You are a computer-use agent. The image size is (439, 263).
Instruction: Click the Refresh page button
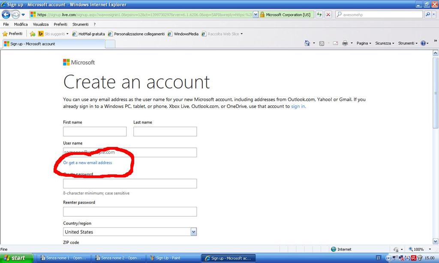(319, 15)
